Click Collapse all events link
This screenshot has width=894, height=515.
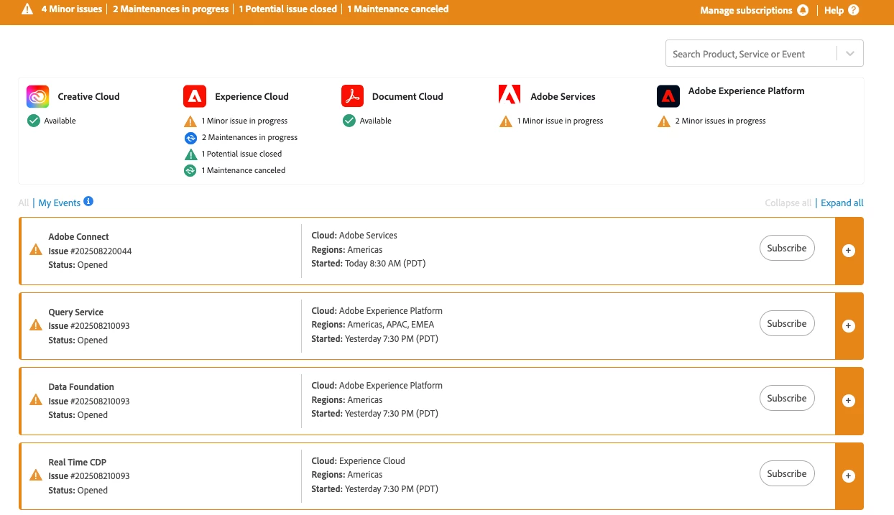tap(788, 203)
